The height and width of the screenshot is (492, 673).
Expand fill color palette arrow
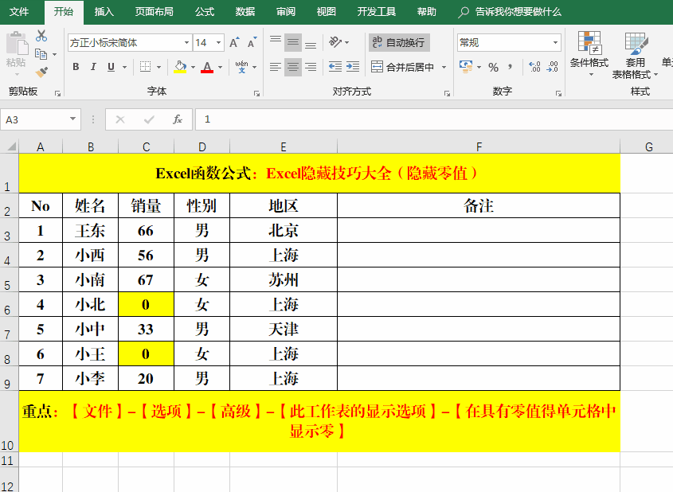point(194,68)
